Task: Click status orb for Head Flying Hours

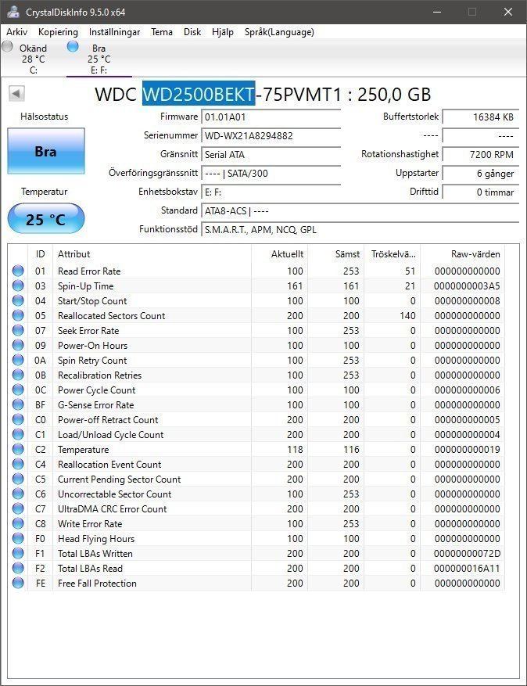Action: [18, 539]
